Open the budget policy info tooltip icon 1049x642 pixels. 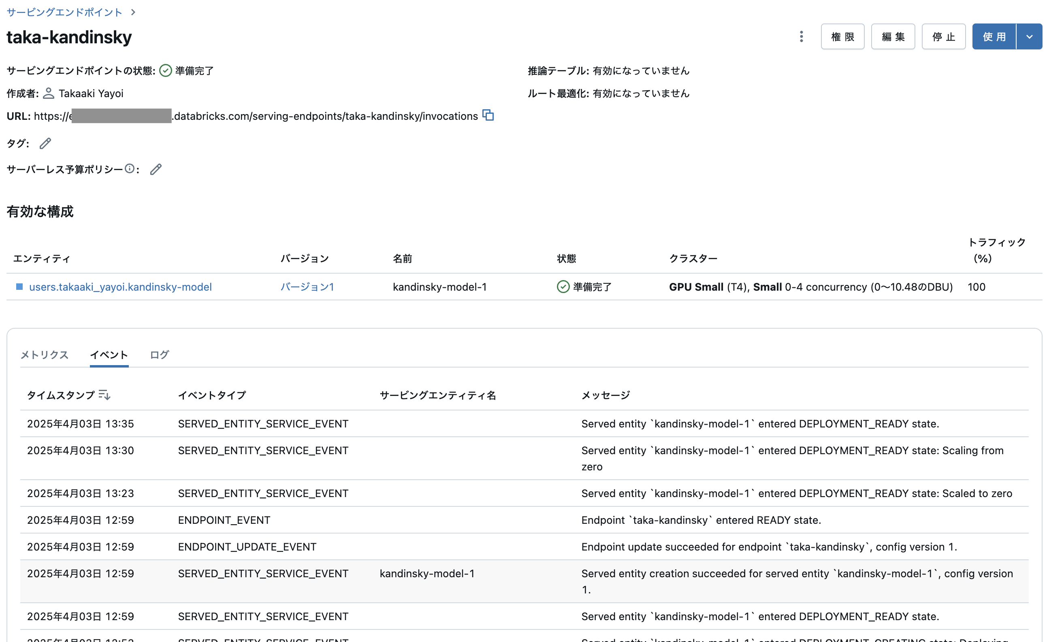(x=130, y=168)
